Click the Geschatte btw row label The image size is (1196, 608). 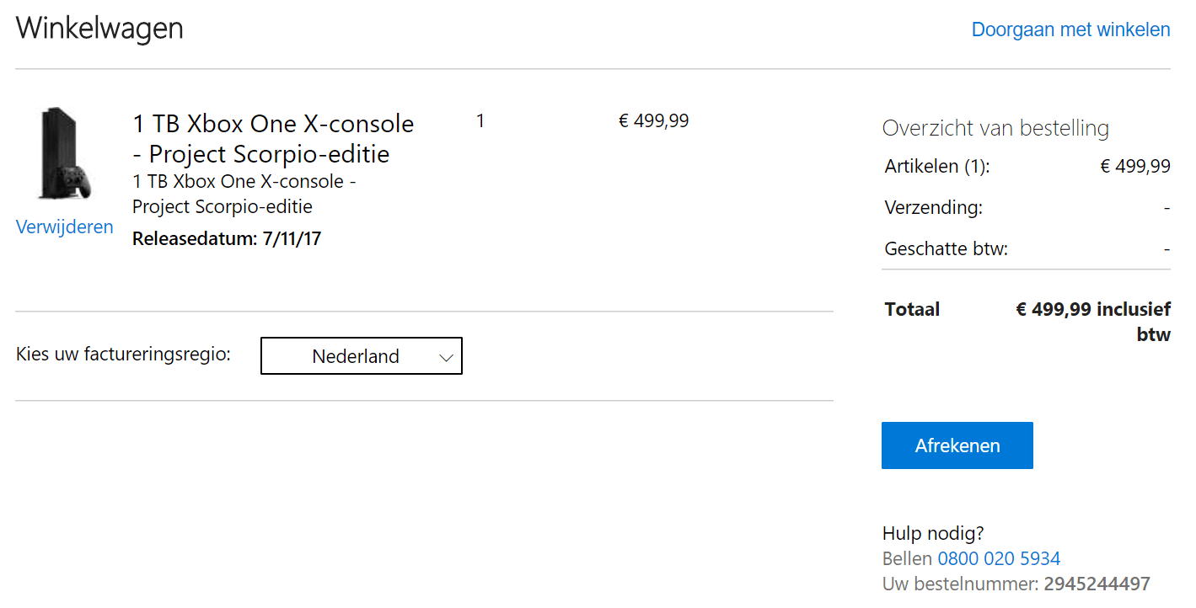(946, 249)
